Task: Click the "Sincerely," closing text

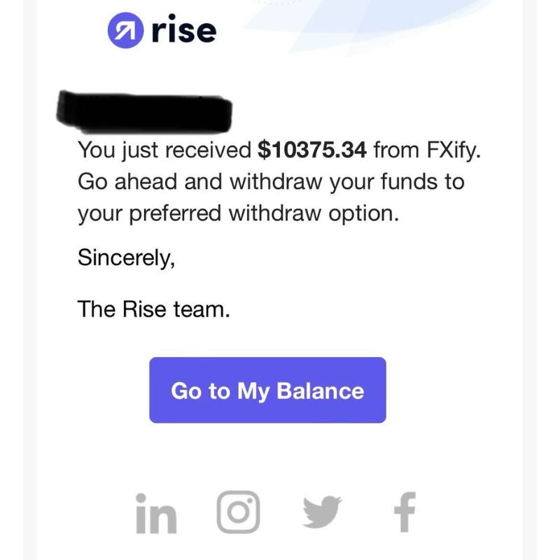Action: 125,258
